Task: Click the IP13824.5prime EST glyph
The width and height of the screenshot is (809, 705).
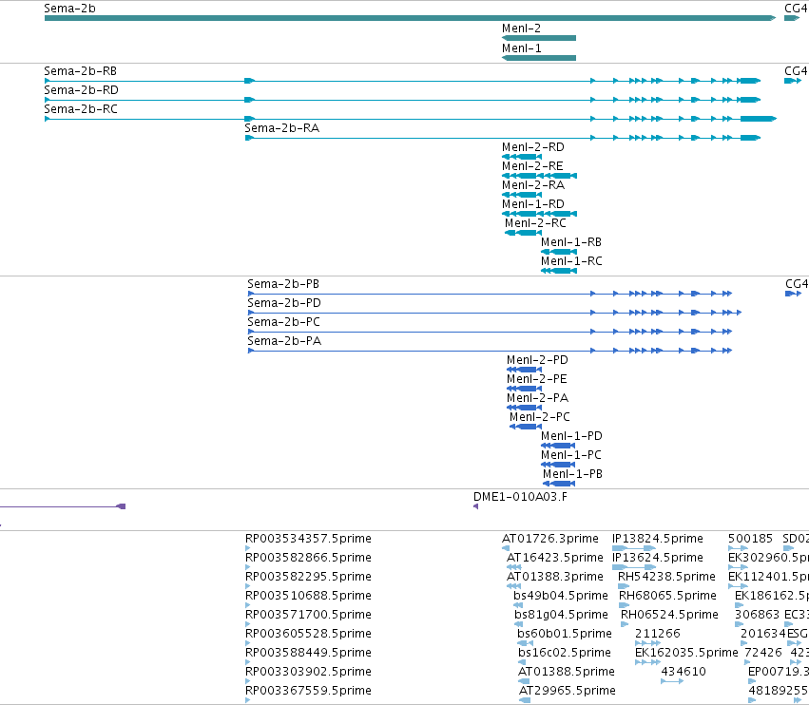Action: (634, 548)
